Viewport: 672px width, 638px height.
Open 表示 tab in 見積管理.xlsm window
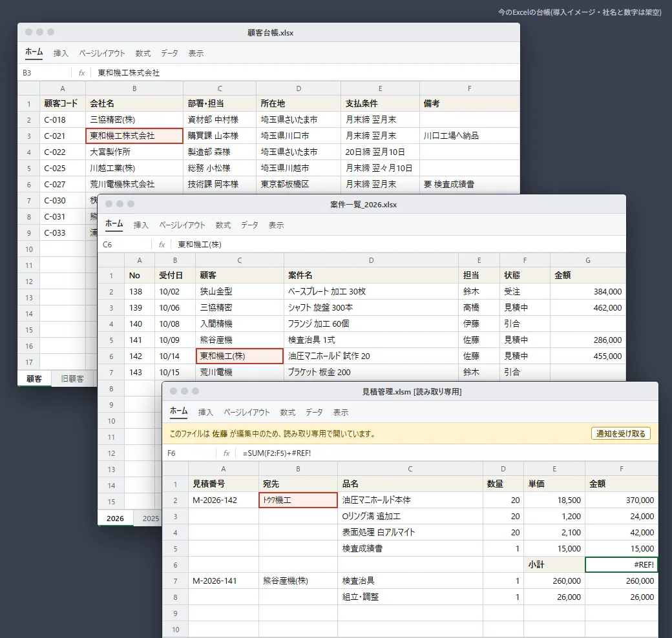pos(341,413)
